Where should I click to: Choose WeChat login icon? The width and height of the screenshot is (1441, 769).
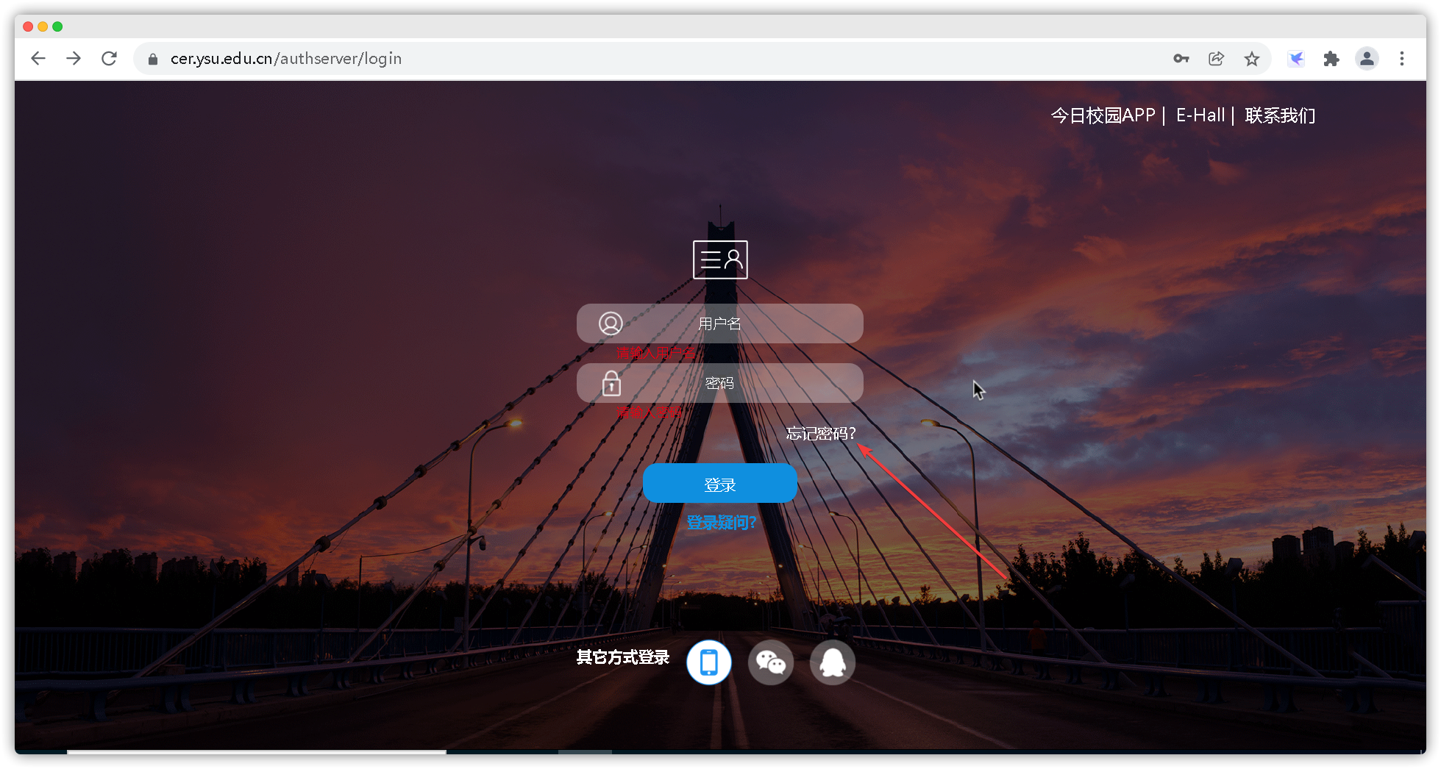pos(770,662)
